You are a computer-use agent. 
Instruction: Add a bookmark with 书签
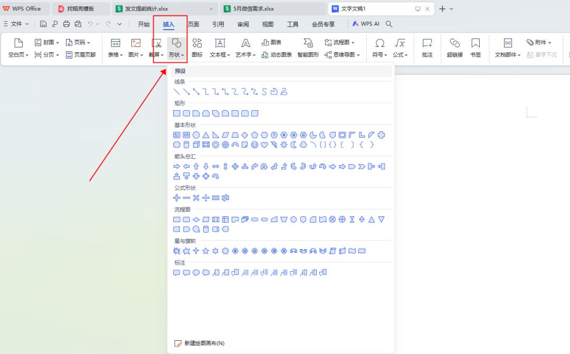pyautogui.click(x=476, y=48)
